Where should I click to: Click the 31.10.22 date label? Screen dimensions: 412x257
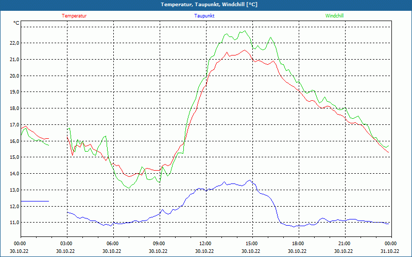[x=390, y=251]
